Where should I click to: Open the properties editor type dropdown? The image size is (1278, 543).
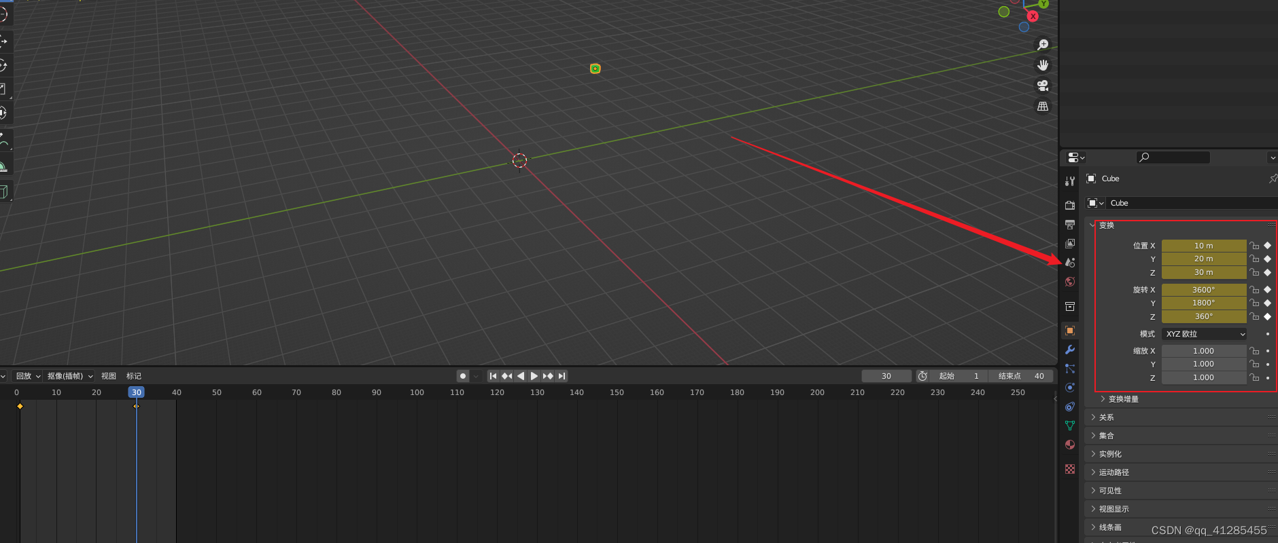point(1076,157)
